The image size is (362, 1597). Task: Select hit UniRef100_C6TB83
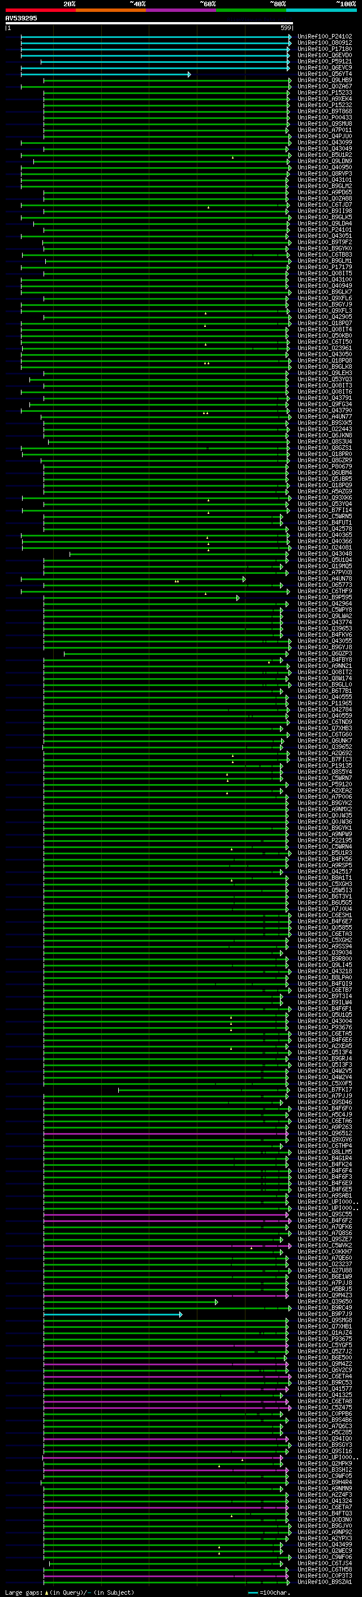325,255
